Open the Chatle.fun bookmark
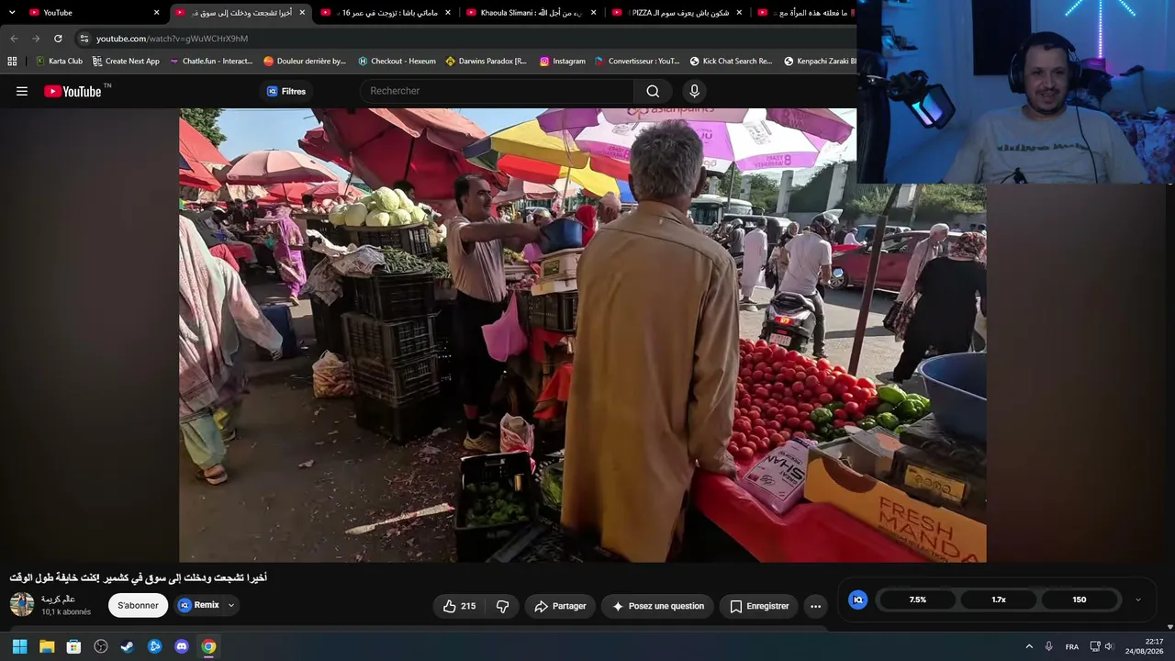Viewport: 1175px width, 661px height. pos(211,62)
